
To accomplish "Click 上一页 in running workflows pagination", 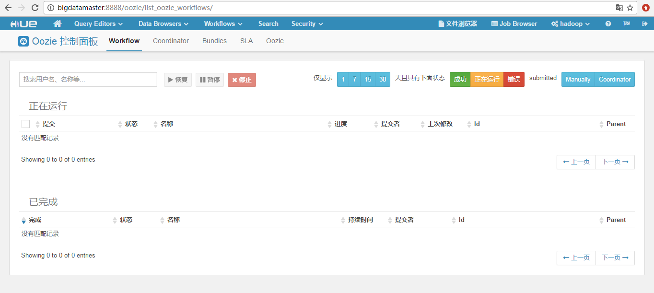I will pos(576,162).
